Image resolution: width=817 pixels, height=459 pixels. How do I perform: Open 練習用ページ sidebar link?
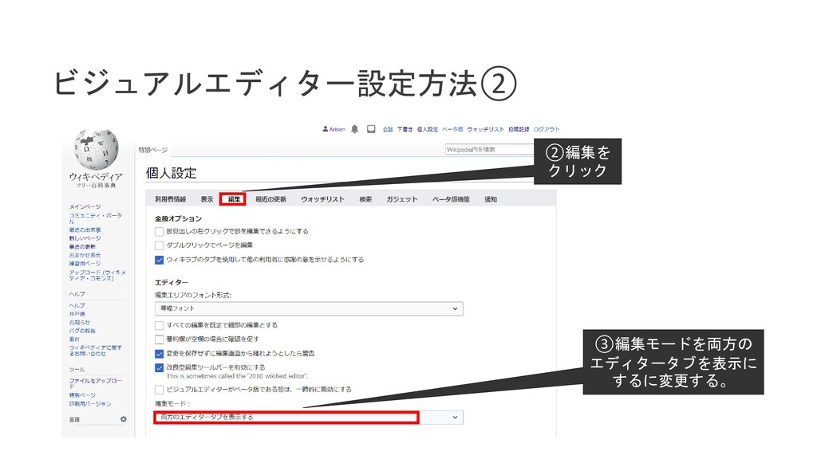pyautogui.click(x=85, y=263)
